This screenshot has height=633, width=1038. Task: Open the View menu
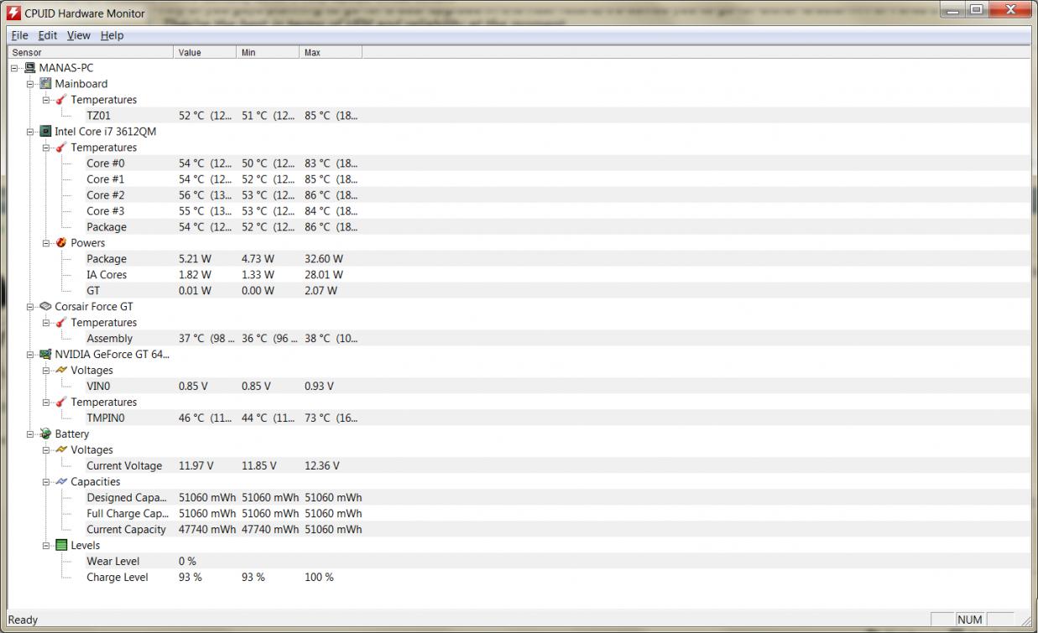(x=78, y=35)
